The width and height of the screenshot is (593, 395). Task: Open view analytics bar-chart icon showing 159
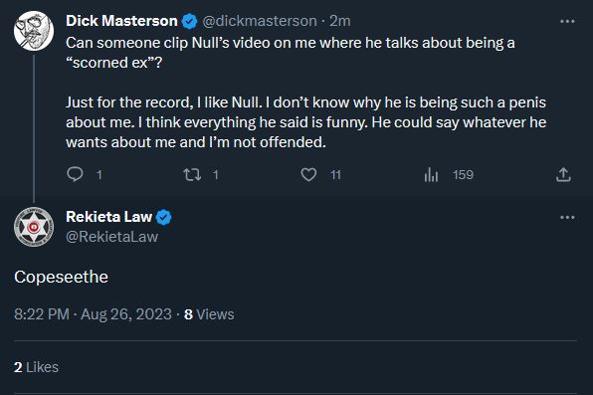(431, 175)
